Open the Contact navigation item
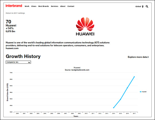This screenshot has height=120, width=155. (71, 6)
